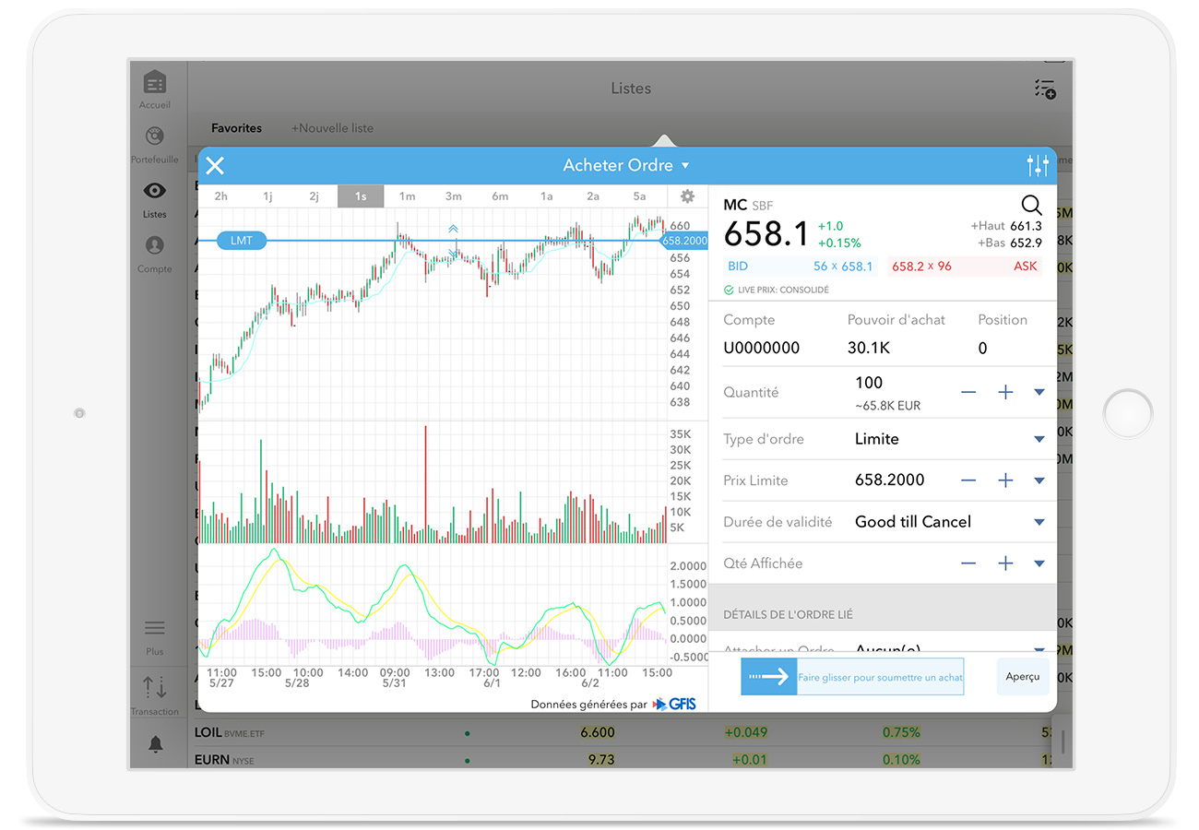The image size is (1199, 830).
Task: Tap +Nouvelle liste to create a list
Action: click(x=332, y=128)
